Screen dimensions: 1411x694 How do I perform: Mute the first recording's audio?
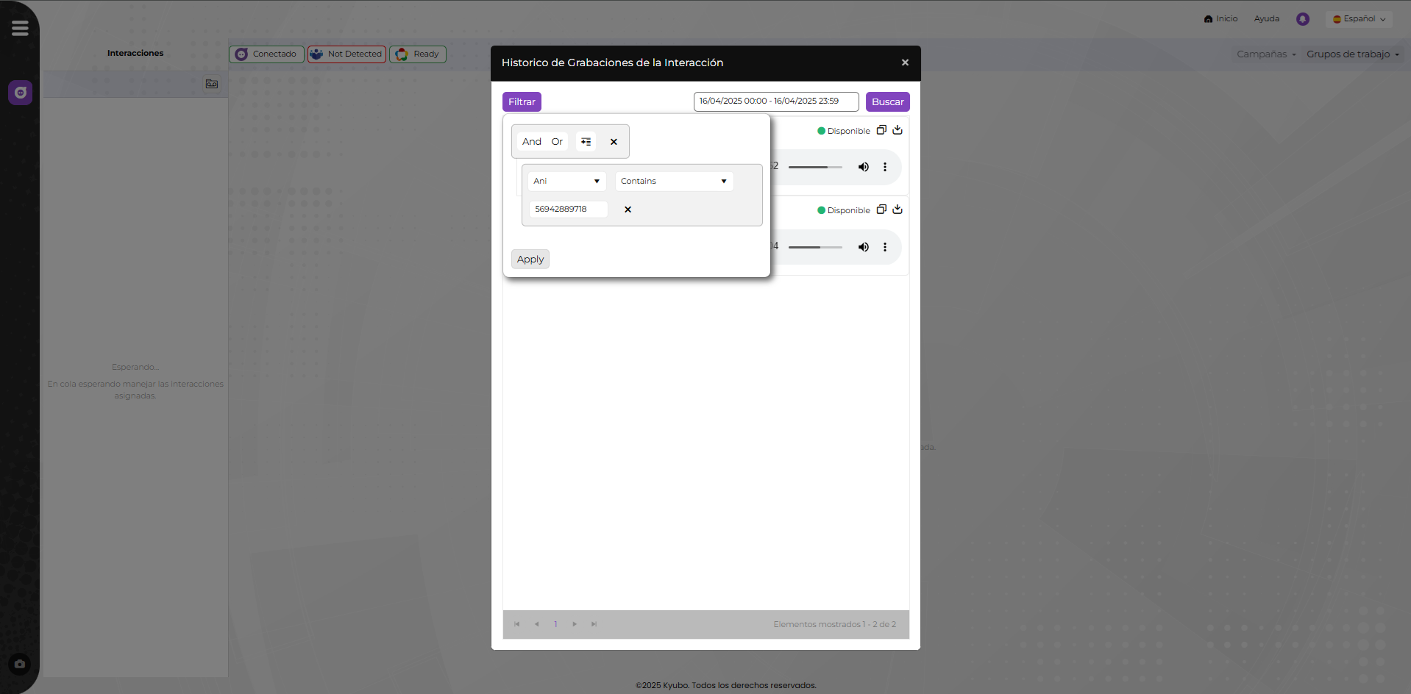(863, 167)
